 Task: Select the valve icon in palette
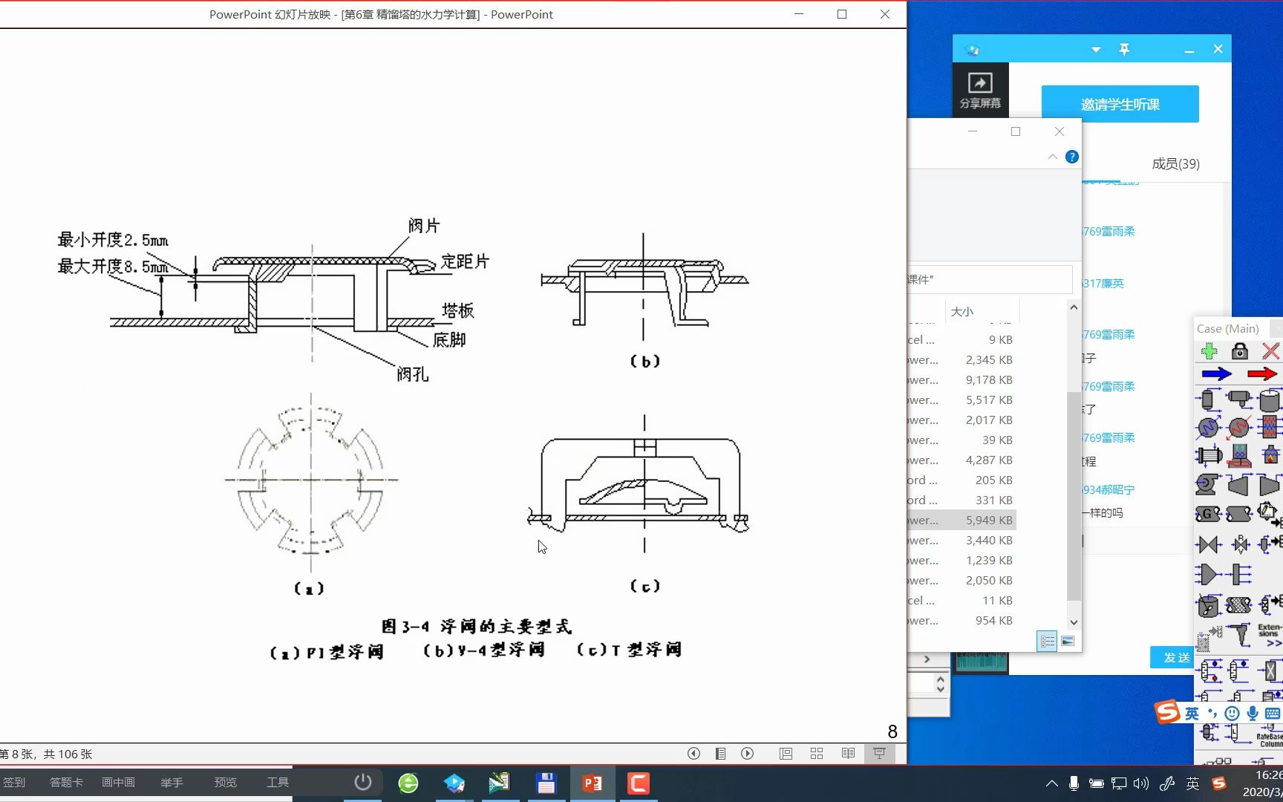pyautogui.click(x=1209, y=544)
